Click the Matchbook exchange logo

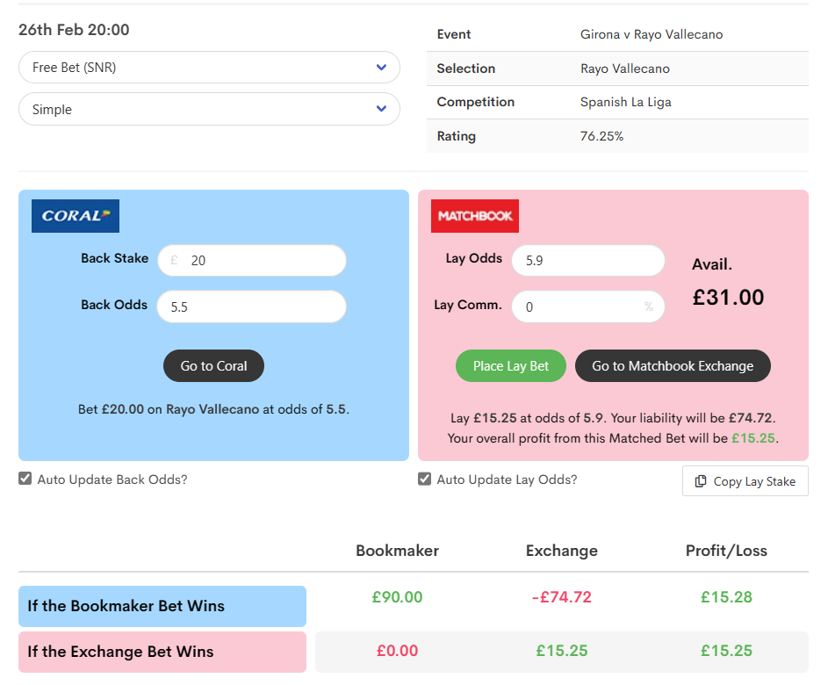(475, 216)
